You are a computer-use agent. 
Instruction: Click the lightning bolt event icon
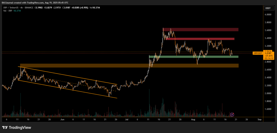point(232,114)
